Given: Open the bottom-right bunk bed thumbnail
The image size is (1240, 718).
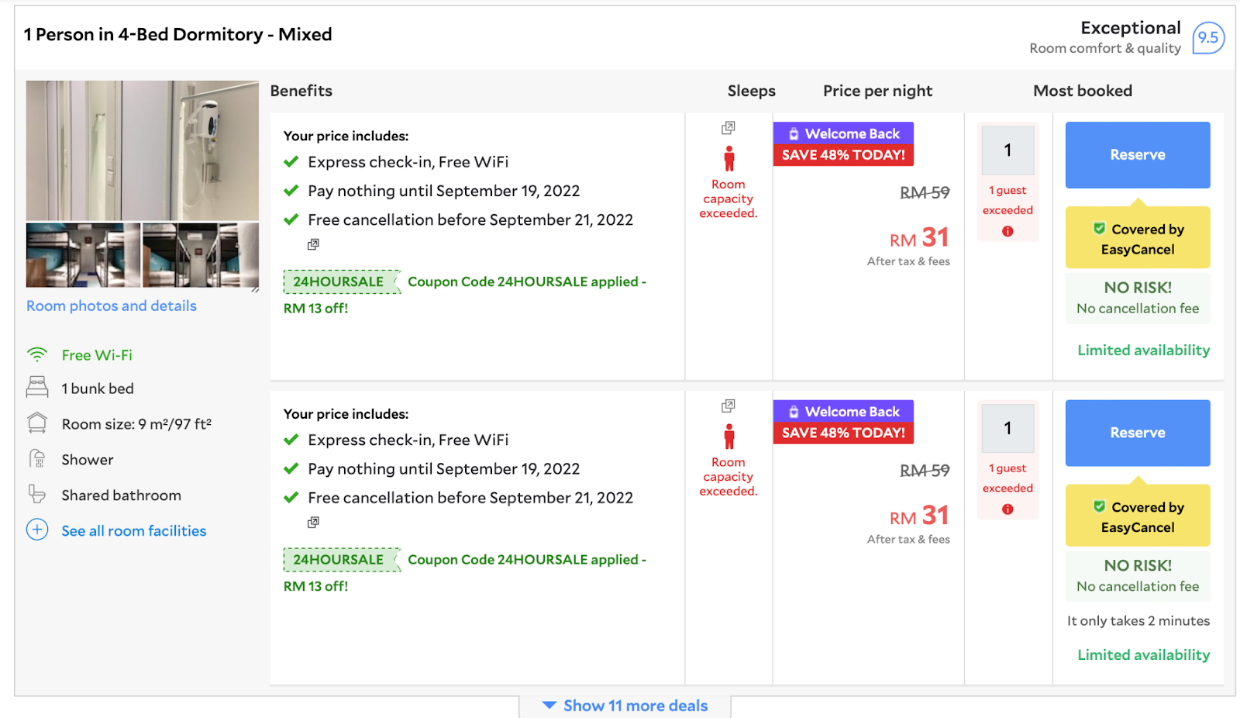Looking at the screenshot, I should click(x=201, y=255).
